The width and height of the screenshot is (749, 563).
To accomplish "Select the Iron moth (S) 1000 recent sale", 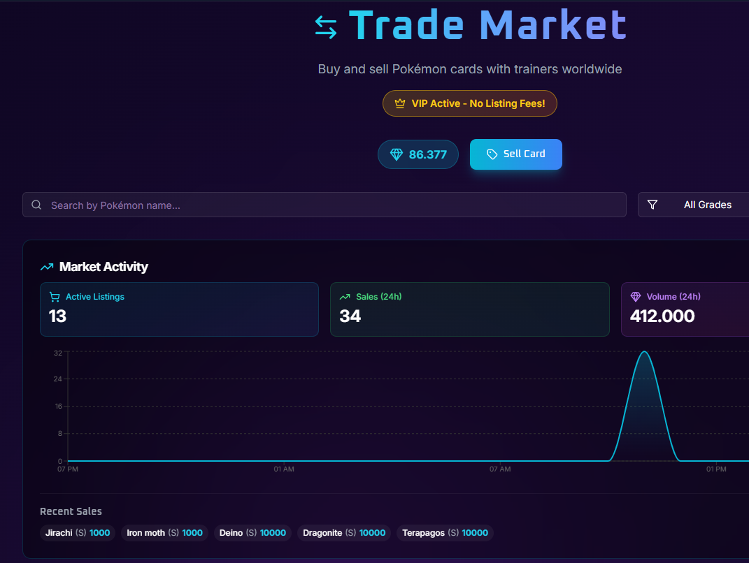I will point(164,533).
